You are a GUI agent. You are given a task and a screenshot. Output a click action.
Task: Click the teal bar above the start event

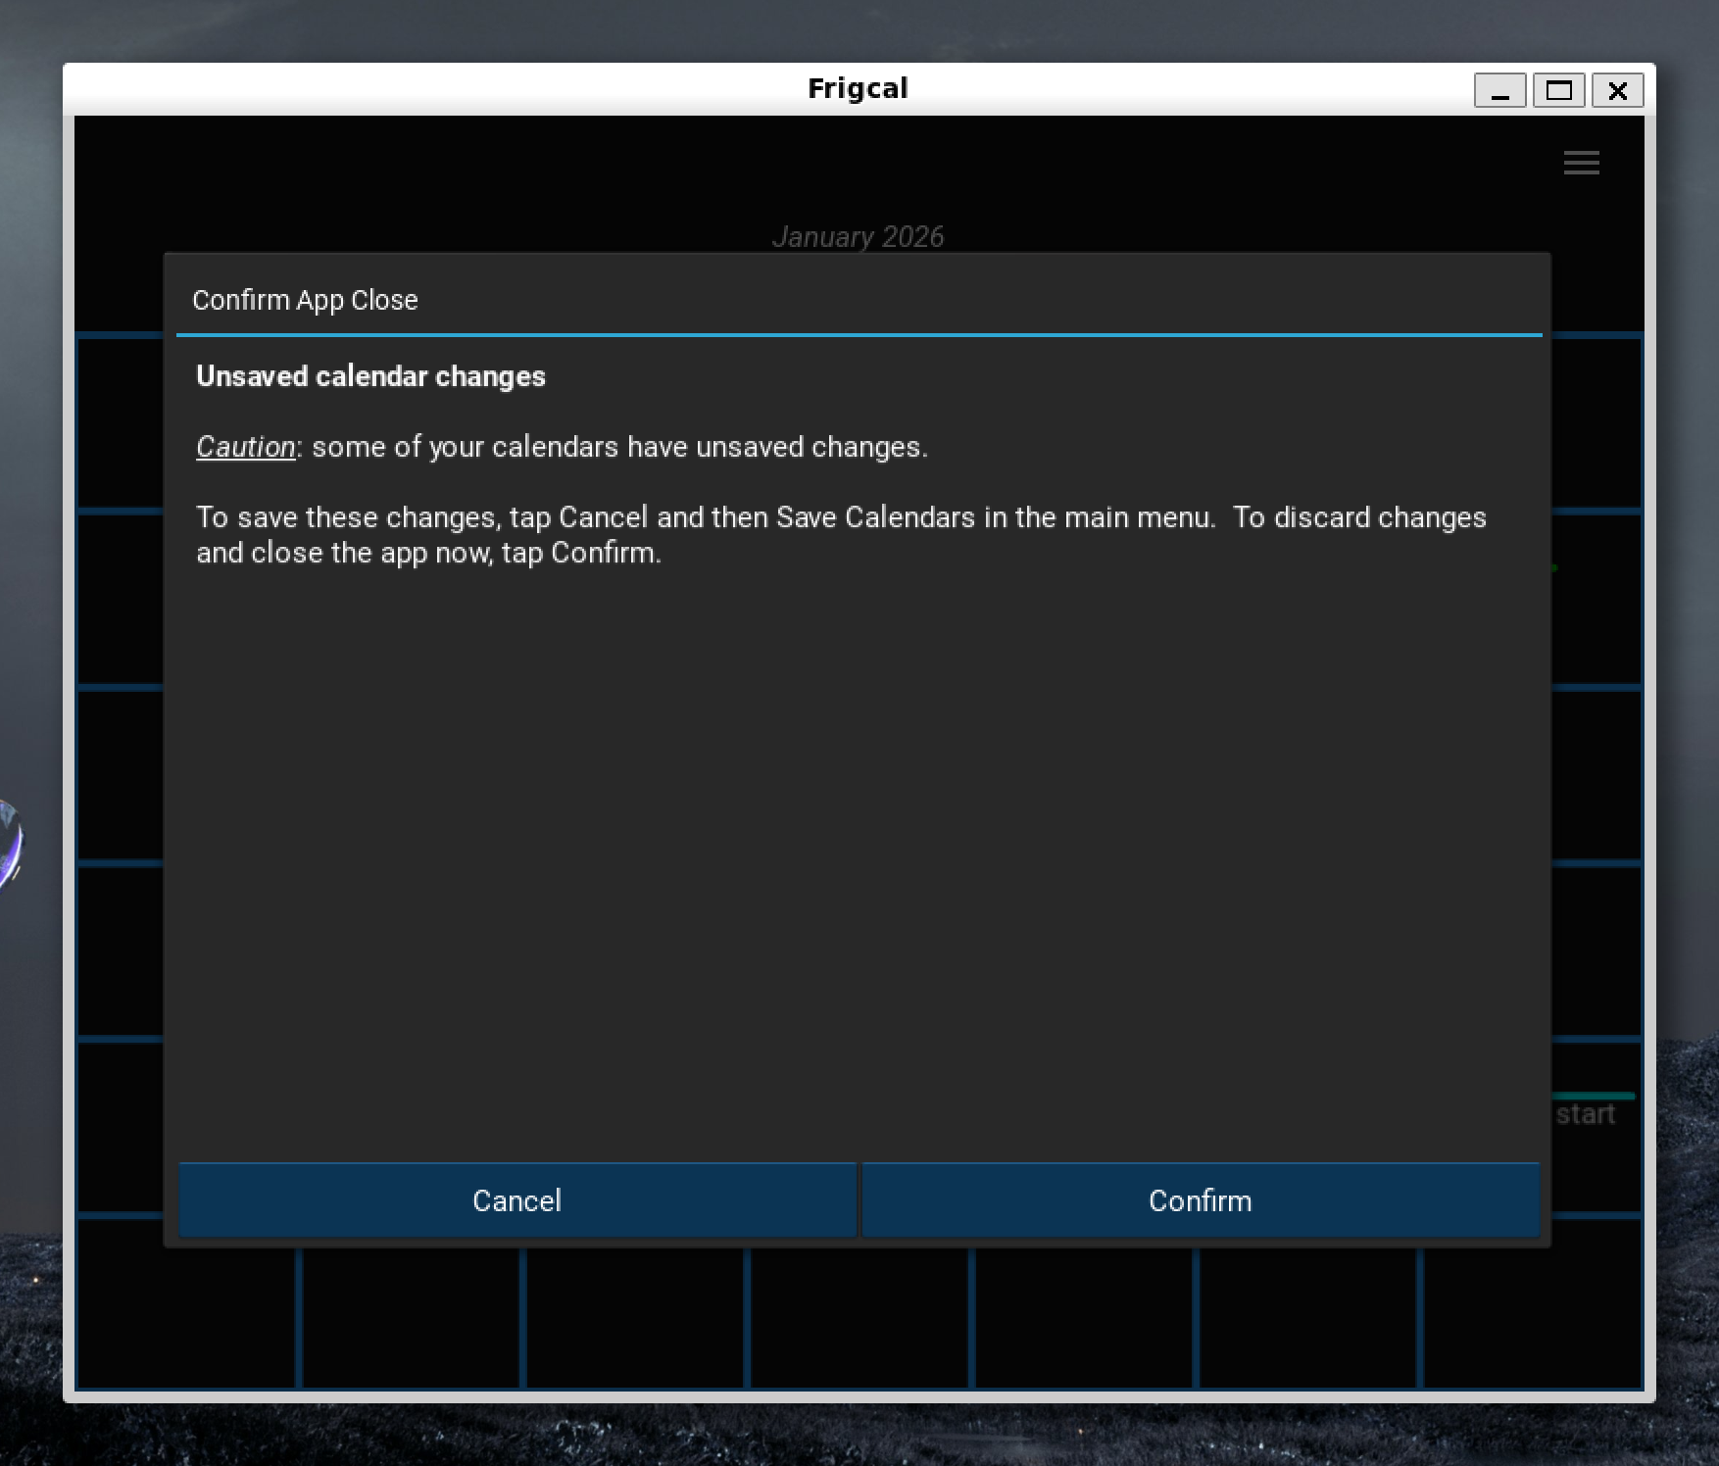pyautogui.click(x=1595, y=1096)
